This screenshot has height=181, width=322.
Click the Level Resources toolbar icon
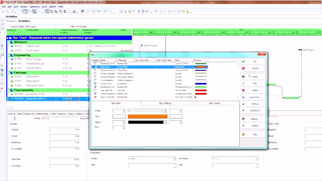[x=129, y=12]
